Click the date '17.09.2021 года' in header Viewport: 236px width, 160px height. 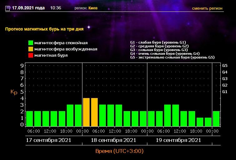[28, 8]
